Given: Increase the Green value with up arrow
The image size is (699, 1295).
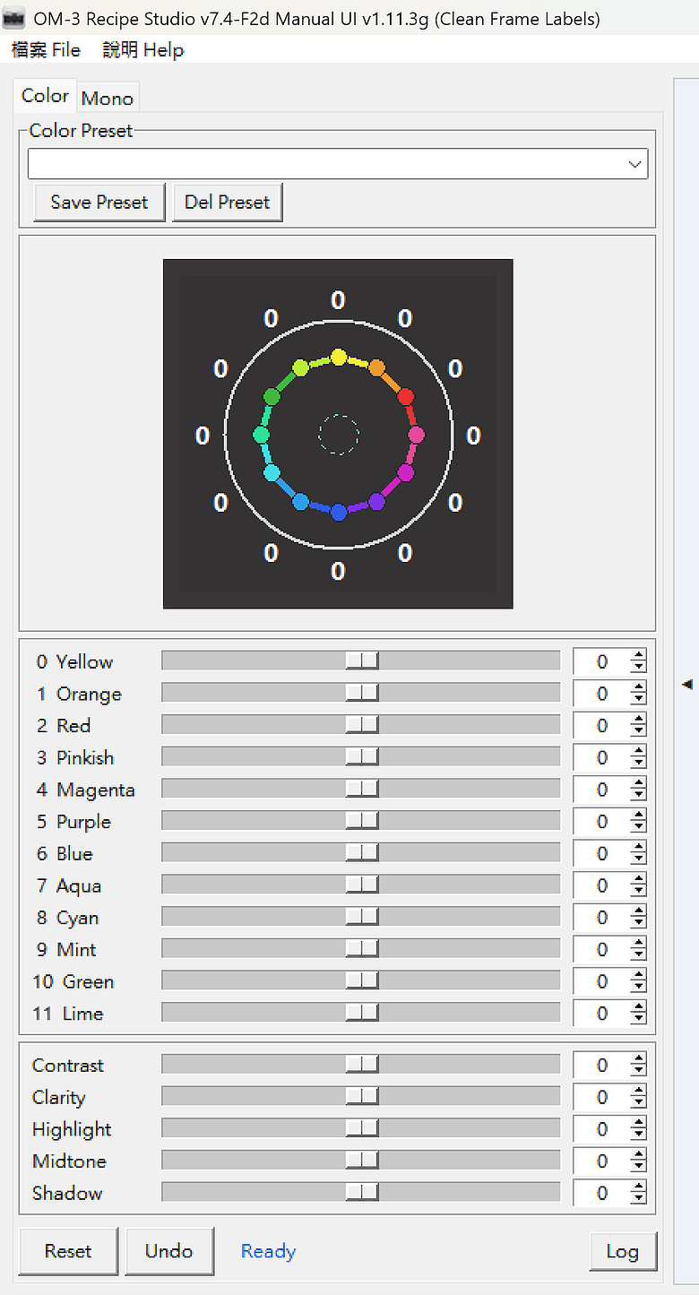Looking at the screenshot, I should 638,975.
